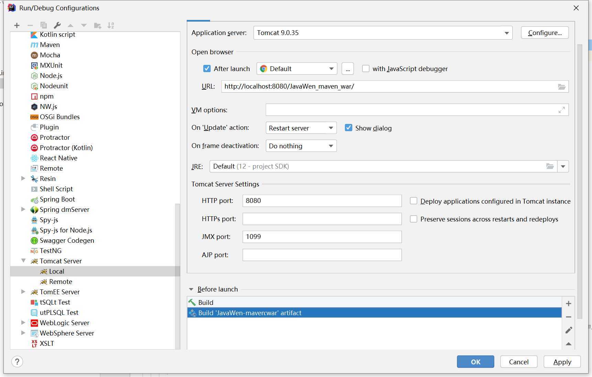This screenshot has width=592, height=377.
Task: Edit the selected before launch task
Action: 569,330
